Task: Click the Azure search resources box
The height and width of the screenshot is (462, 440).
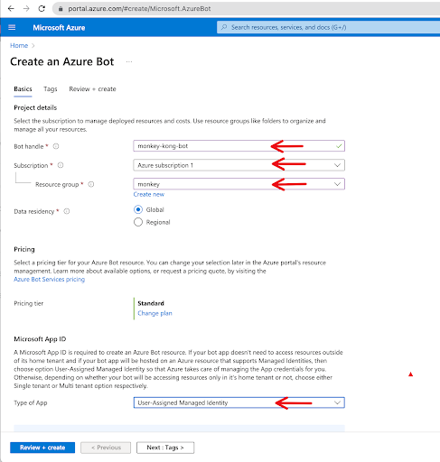Action: 328,27
